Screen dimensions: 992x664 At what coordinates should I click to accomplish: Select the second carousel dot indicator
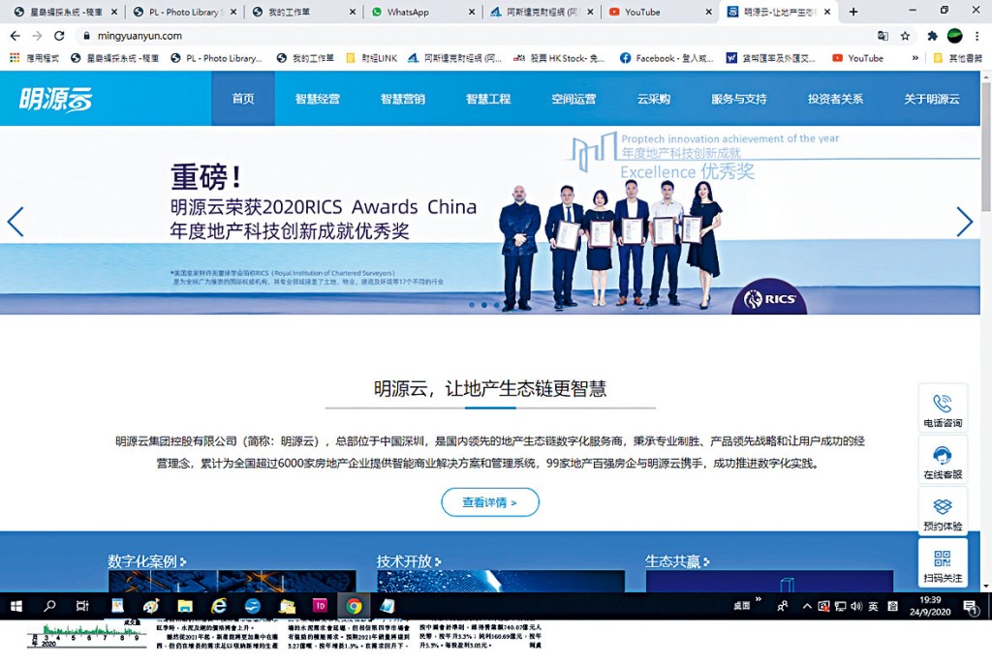click(x=484, y=305)
